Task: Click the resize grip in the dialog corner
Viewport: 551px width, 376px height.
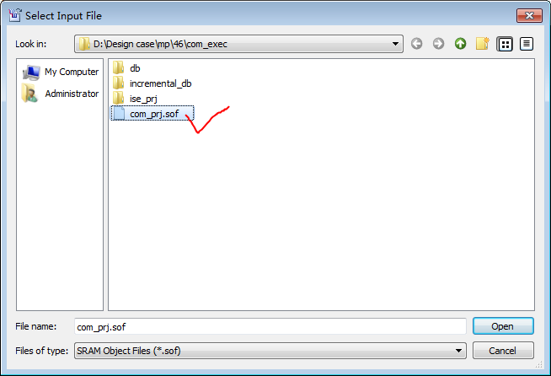Action: point(538,365)
